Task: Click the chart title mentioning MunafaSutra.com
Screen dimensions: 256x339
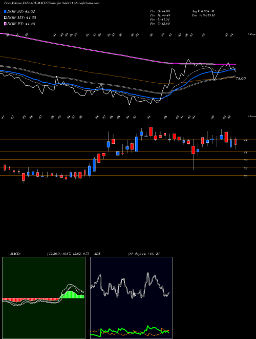Action: click(52, 3)
